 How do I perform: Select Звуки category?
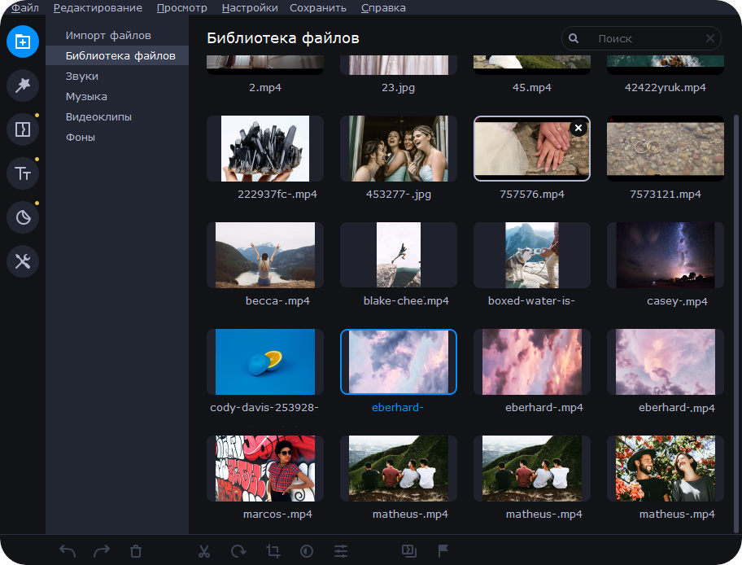pos(117,77)
